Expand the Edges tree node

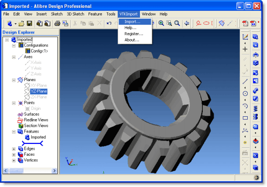point(14,149)
